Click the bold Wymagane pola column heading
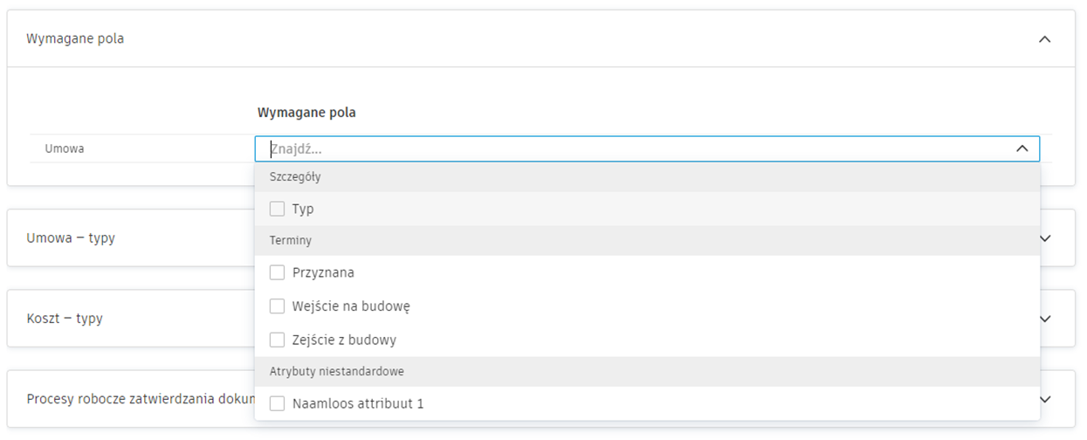This screenshot has height=440, width=1087. coord(306,113)
